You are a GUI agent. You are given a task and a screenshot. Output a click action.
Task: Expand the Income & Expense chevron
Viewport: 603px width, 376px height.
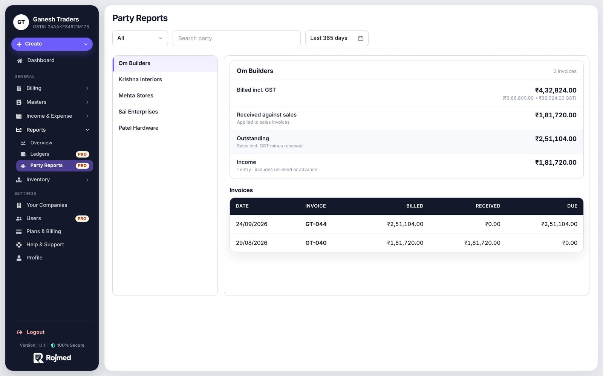(x=87, y=116)
